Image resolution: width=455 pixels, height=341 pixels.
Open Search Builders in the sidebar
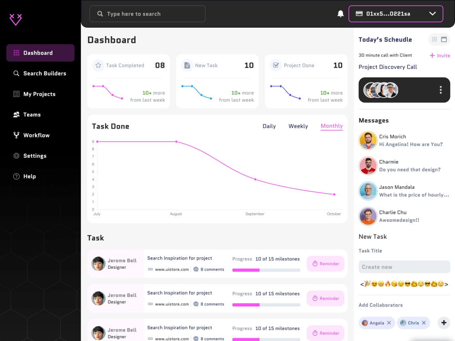click(x=40, y=73)
